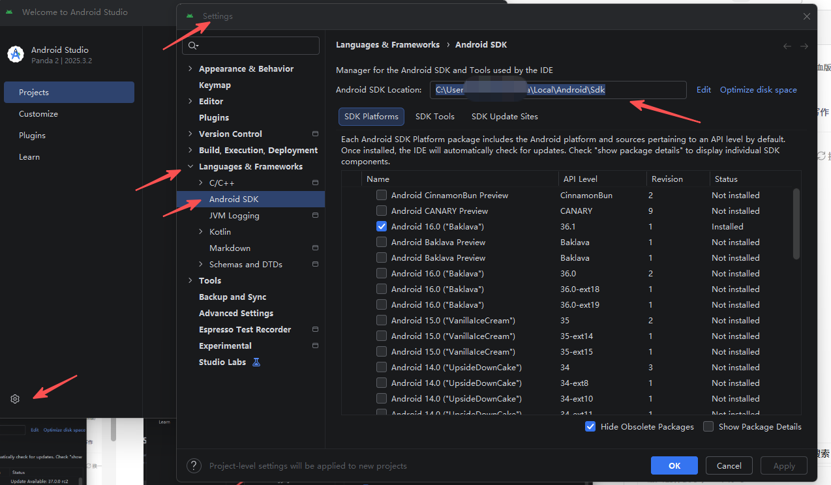This screenshot has width=831, height=485.
Task: Go forward using the right navigation arrow
Action: point(804,46)
